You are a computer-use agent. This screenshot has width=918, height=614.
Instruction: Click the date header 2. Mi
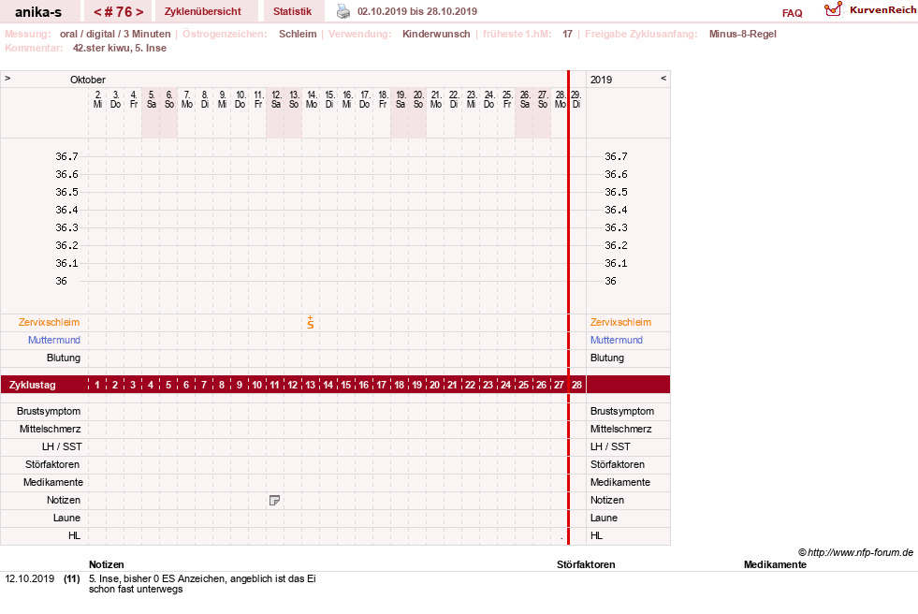(x=97, y=99)
